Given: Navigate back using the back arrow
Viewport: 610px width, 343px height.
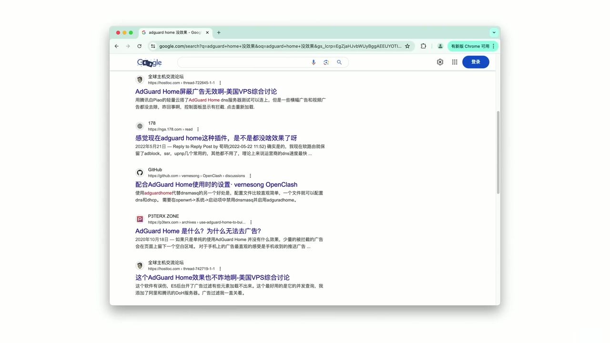Looking at the screenshot, I should pyautogui.click(x=116, y=46).
